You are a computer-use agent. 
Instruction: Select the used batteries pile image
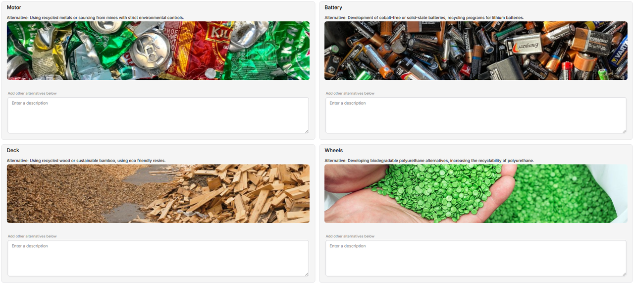(476, 51)
